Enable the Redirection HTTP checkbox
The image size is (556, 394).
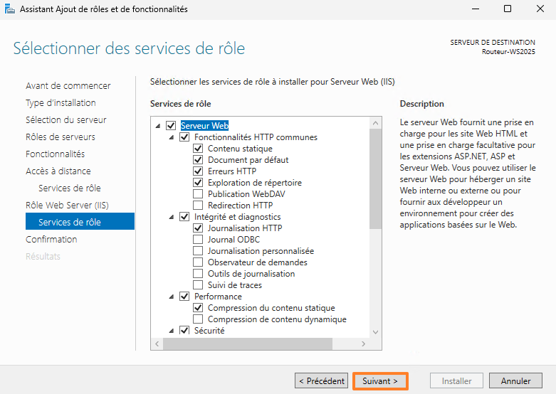(x=198, y=205)
